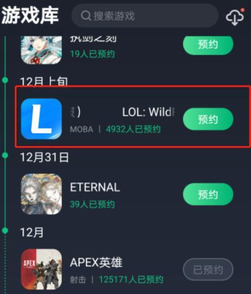
Task: Open the LOL: Wild Rift title text
Action: pyautogui.click(x=149, y=112)
